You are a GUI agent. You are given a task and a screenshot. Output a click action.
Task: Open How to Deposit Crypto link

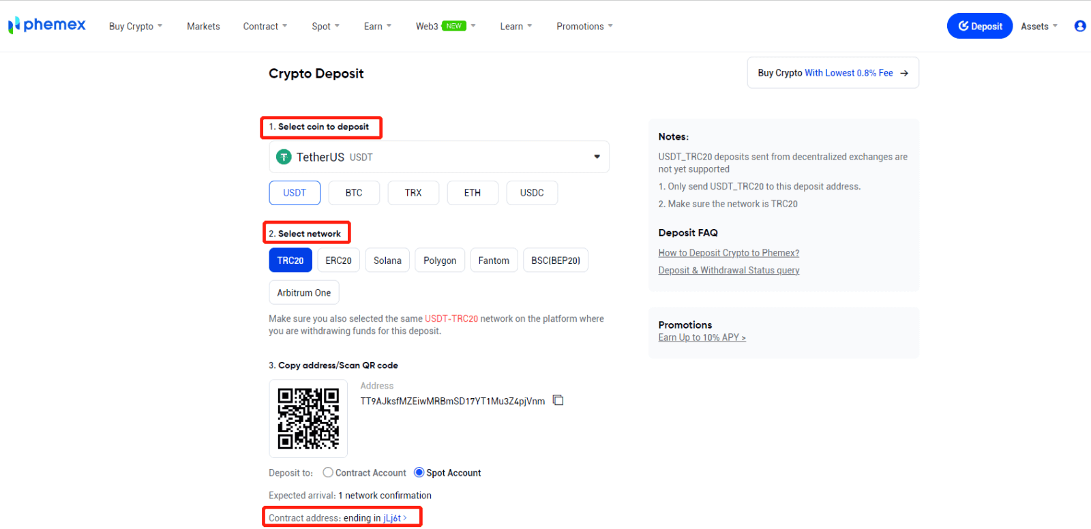[728, 253]
